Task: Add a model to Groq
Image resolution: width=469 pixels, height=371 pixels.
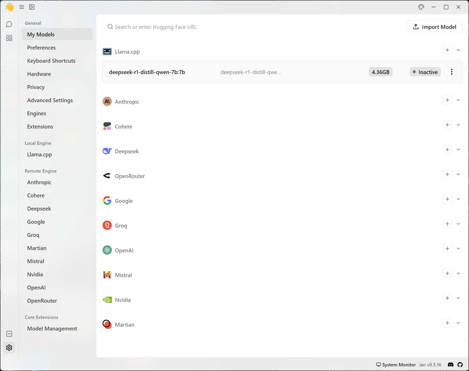Action: tap(447, 224)
